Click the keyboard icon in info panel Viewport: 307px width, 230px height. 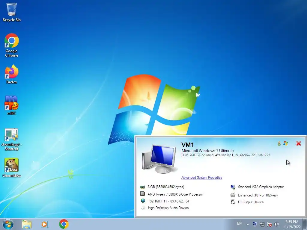pyautogui.click(x=233, y=195)
